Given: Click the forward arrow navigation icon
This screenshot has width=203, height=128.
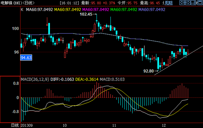Looking at the screenshot, I should click(x=187, y=3).
